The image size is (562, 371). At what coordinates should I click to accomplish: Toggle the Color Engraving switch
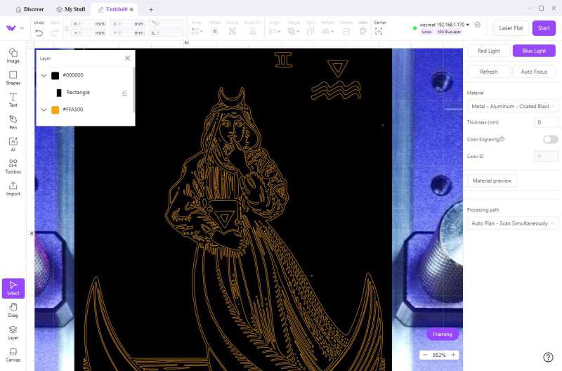click(x=550, y=139)
